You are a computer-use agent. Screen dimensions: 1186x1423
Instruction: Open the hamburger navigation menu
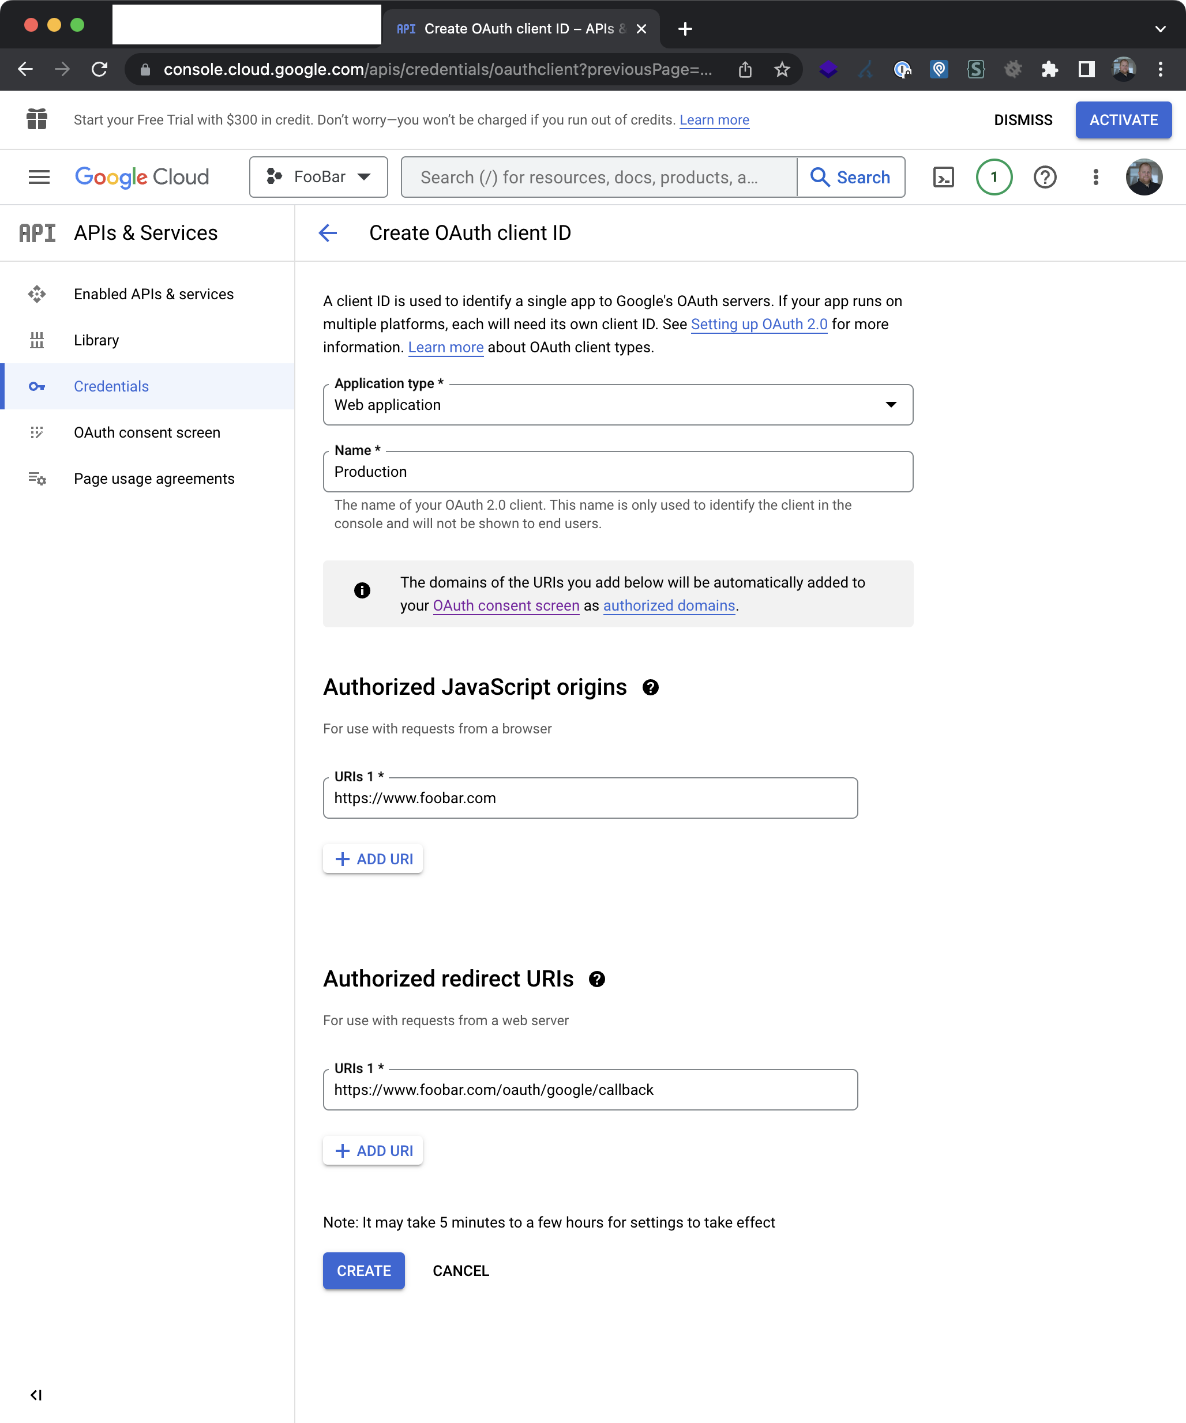pos(39,177)
